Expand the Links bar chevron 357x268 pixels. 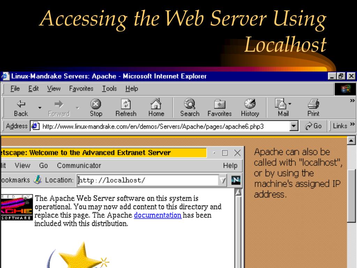point(352,124)
